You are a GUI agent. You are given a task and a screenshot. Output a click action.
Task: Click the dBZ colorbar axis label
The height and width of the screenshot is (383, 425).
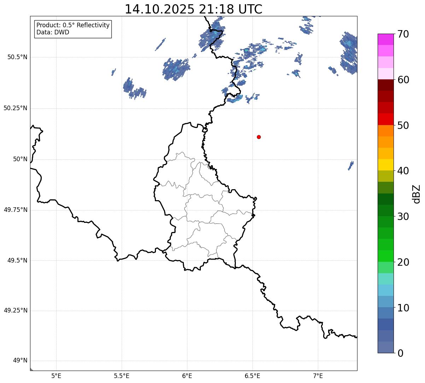click(x=417, y=194)
